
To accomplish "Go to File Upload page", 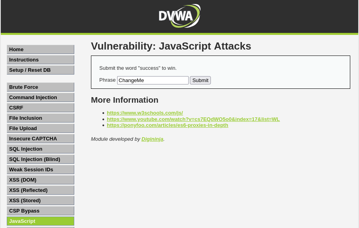I will pos(40,128).
